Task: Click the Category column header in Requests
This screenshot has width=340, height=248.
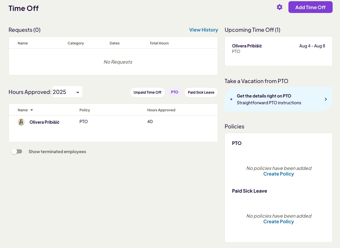Action: 76,43
